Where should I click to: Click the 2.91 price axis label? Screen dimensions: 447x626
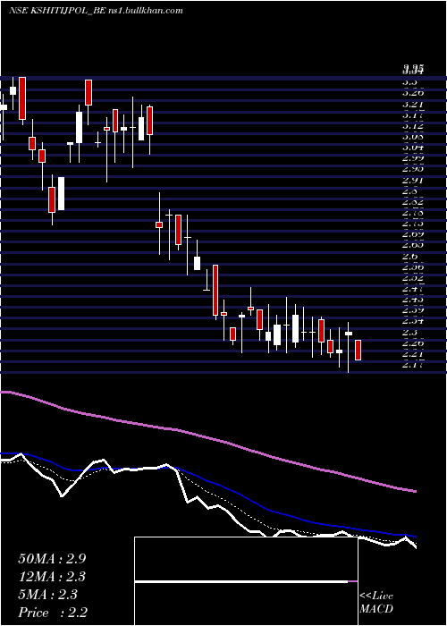coord(413,180)
